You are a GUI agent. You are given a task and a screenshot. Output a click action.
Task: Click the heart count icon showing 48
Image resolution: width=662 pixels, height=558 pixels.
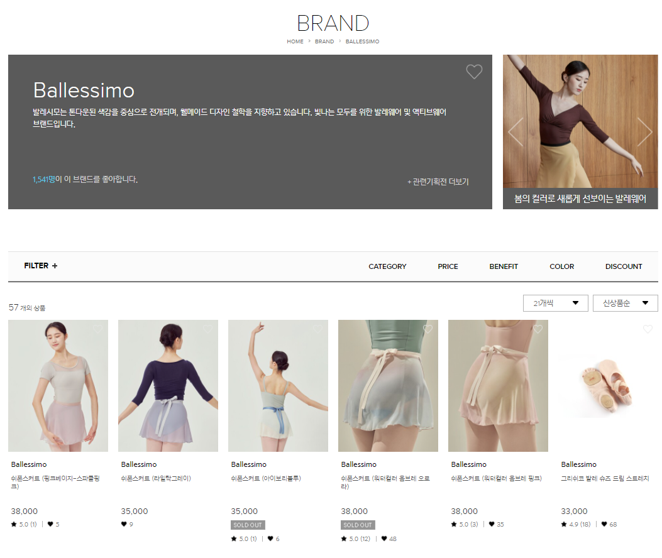point(384,539)
